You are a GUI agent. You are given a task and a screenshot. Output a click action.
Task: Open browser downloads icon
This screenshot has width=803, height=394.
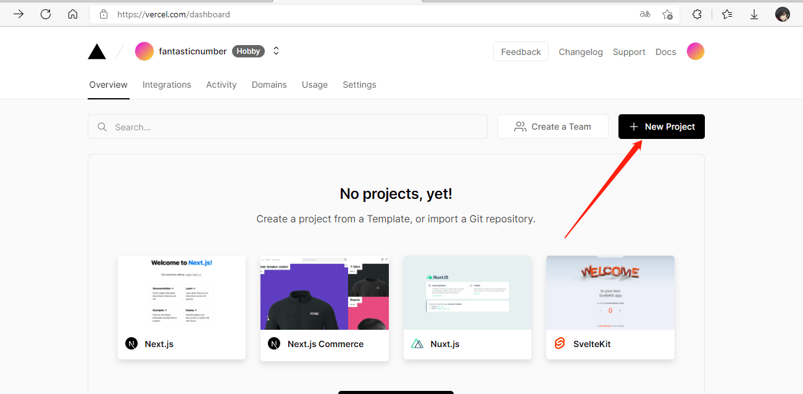coord(754,14)
